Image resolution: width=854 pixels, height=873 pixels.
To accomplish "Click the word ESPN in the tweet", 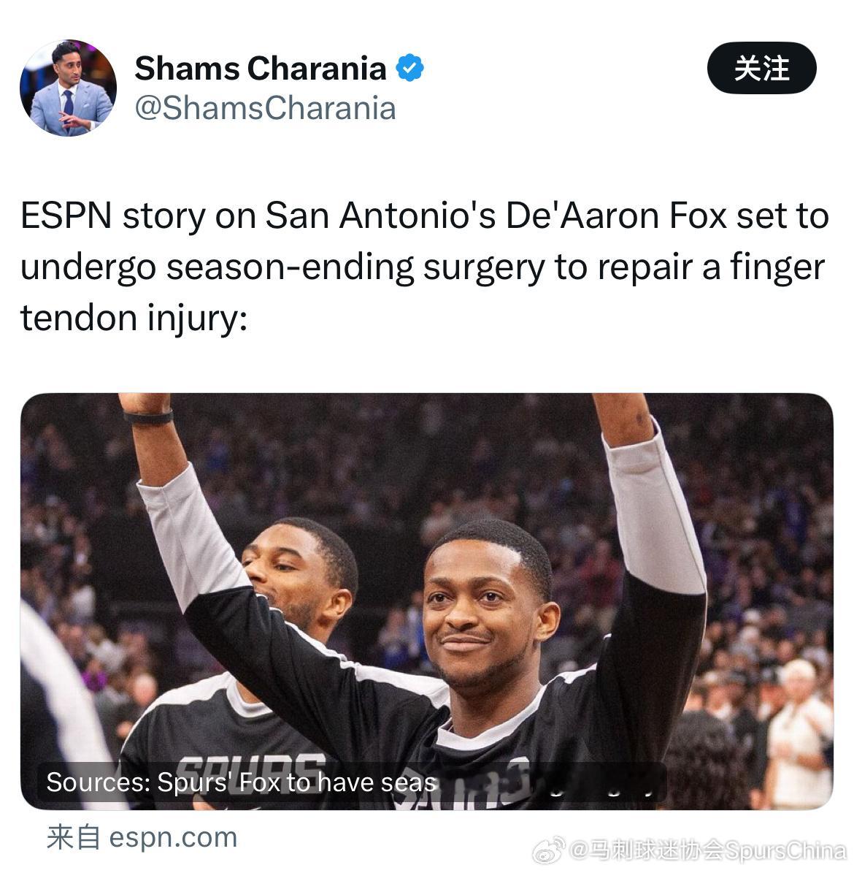I will click(66, 216).
